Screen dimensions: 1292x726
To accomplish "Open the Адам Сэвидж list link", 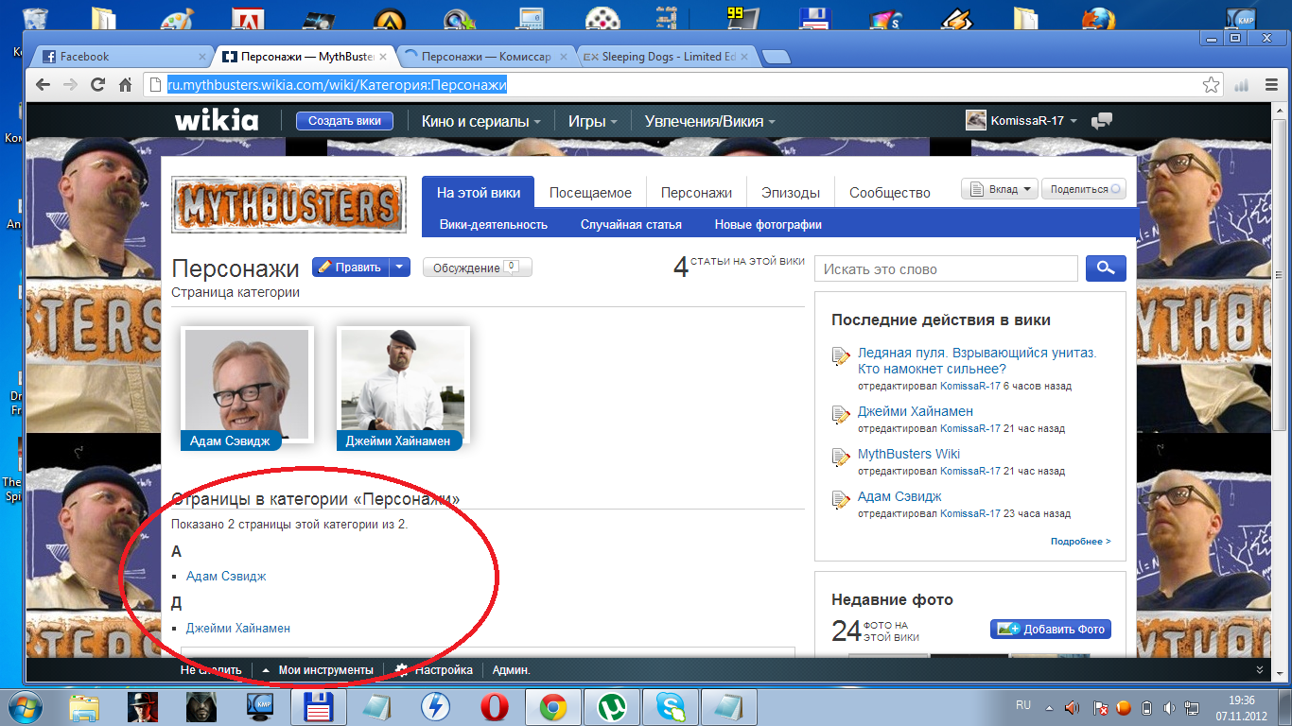I will 226,576.
